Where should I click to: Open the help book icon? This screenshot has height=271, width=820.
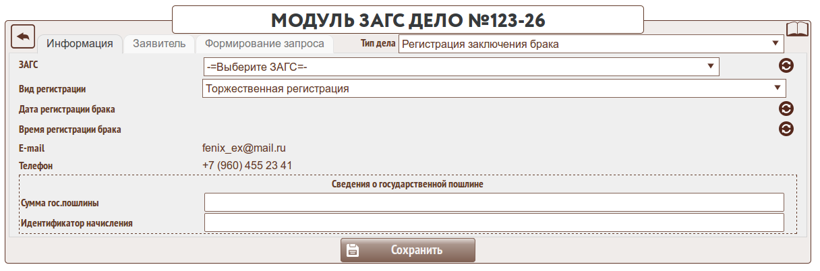pos(797,29)
